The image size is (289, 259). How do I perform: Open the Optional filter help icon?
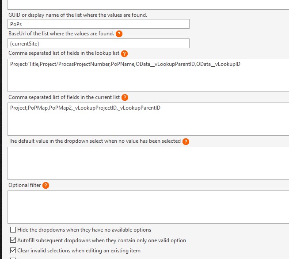[x=46, y=186]
